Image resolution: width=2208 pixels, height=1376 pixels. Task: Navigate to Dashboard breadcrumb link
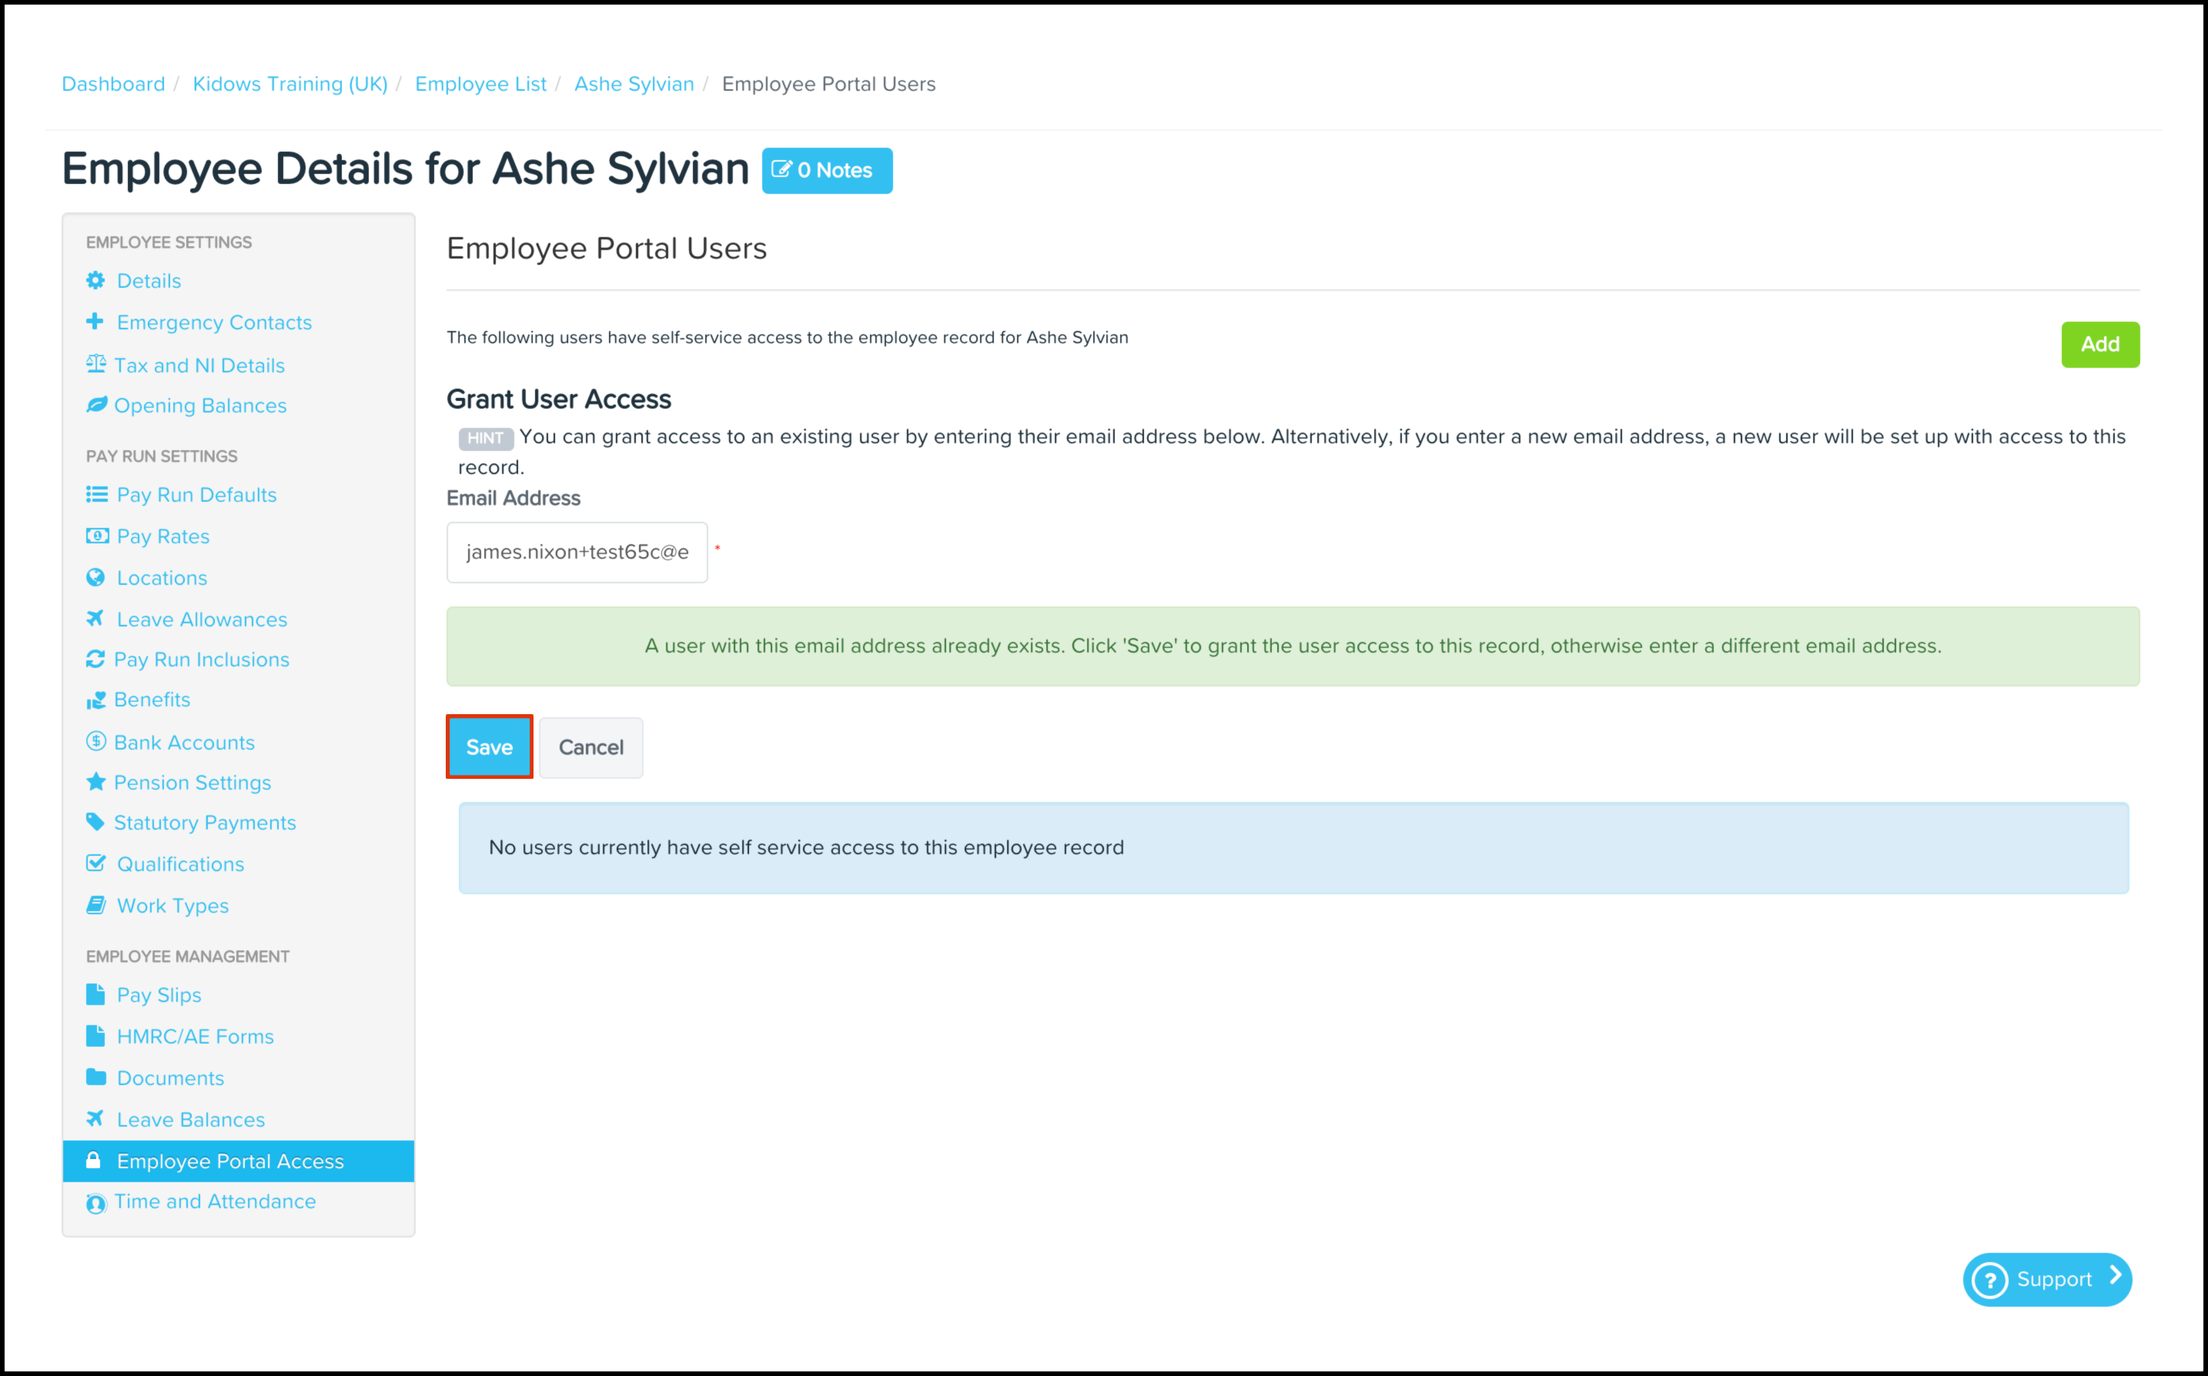(113, 84)
